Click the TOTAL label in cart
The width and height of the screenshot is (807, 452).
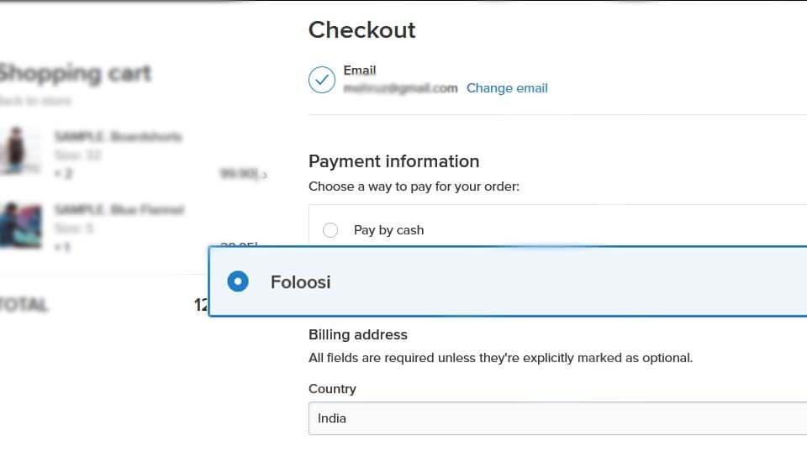(x=24, y=305)
